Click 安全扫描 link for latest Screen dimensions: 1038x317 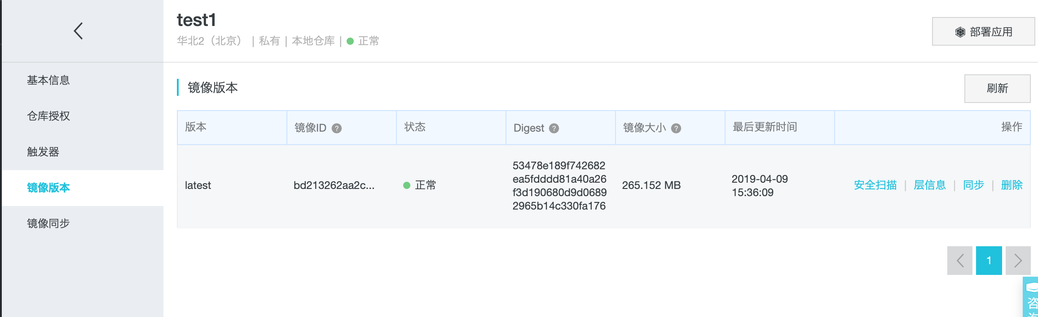coord(875,185)
